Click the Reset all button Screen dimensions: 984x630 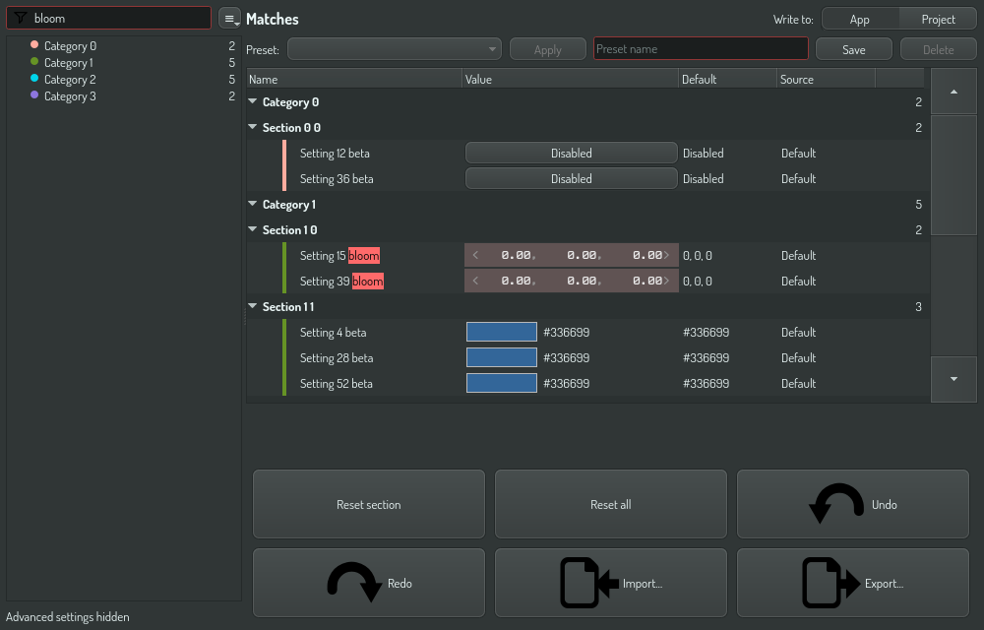(611, 504)
